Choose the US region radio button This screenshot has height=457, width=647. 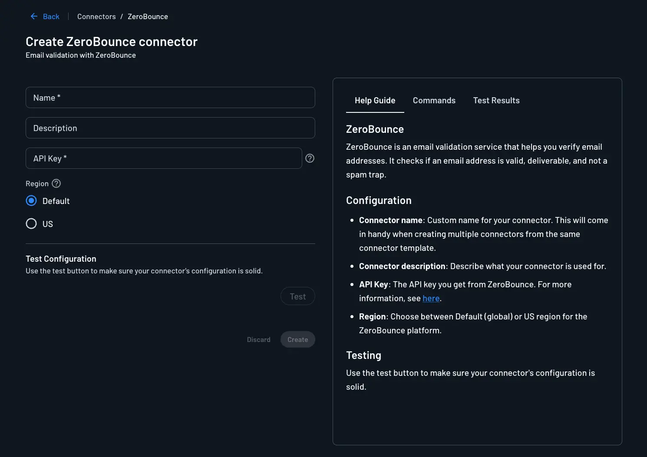click(x=31, y=224)
